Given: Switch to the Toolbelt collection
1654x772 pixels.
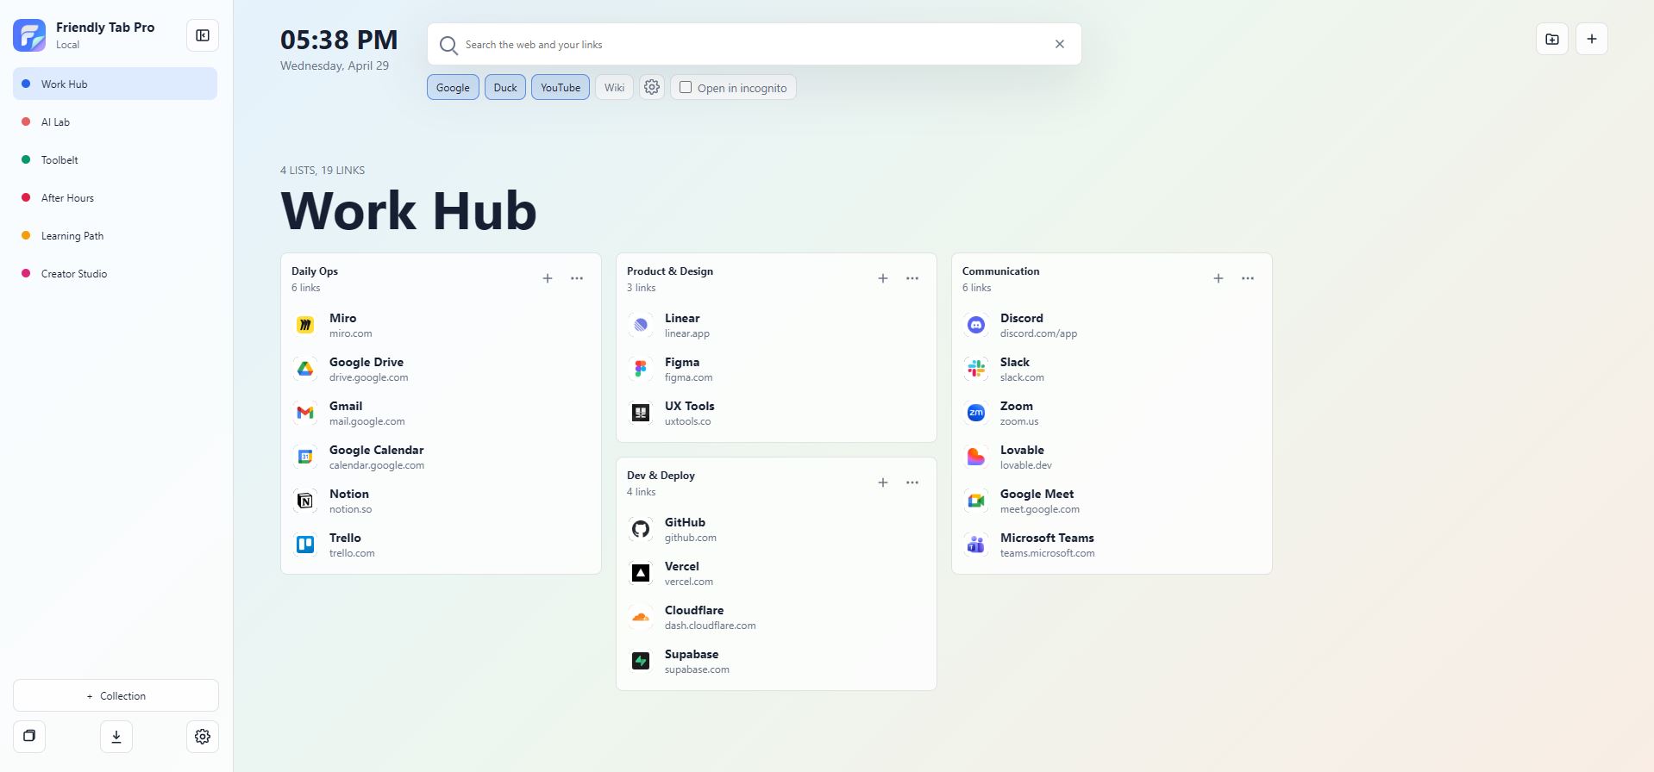Looking at the screenshot, I should (115, 159).
